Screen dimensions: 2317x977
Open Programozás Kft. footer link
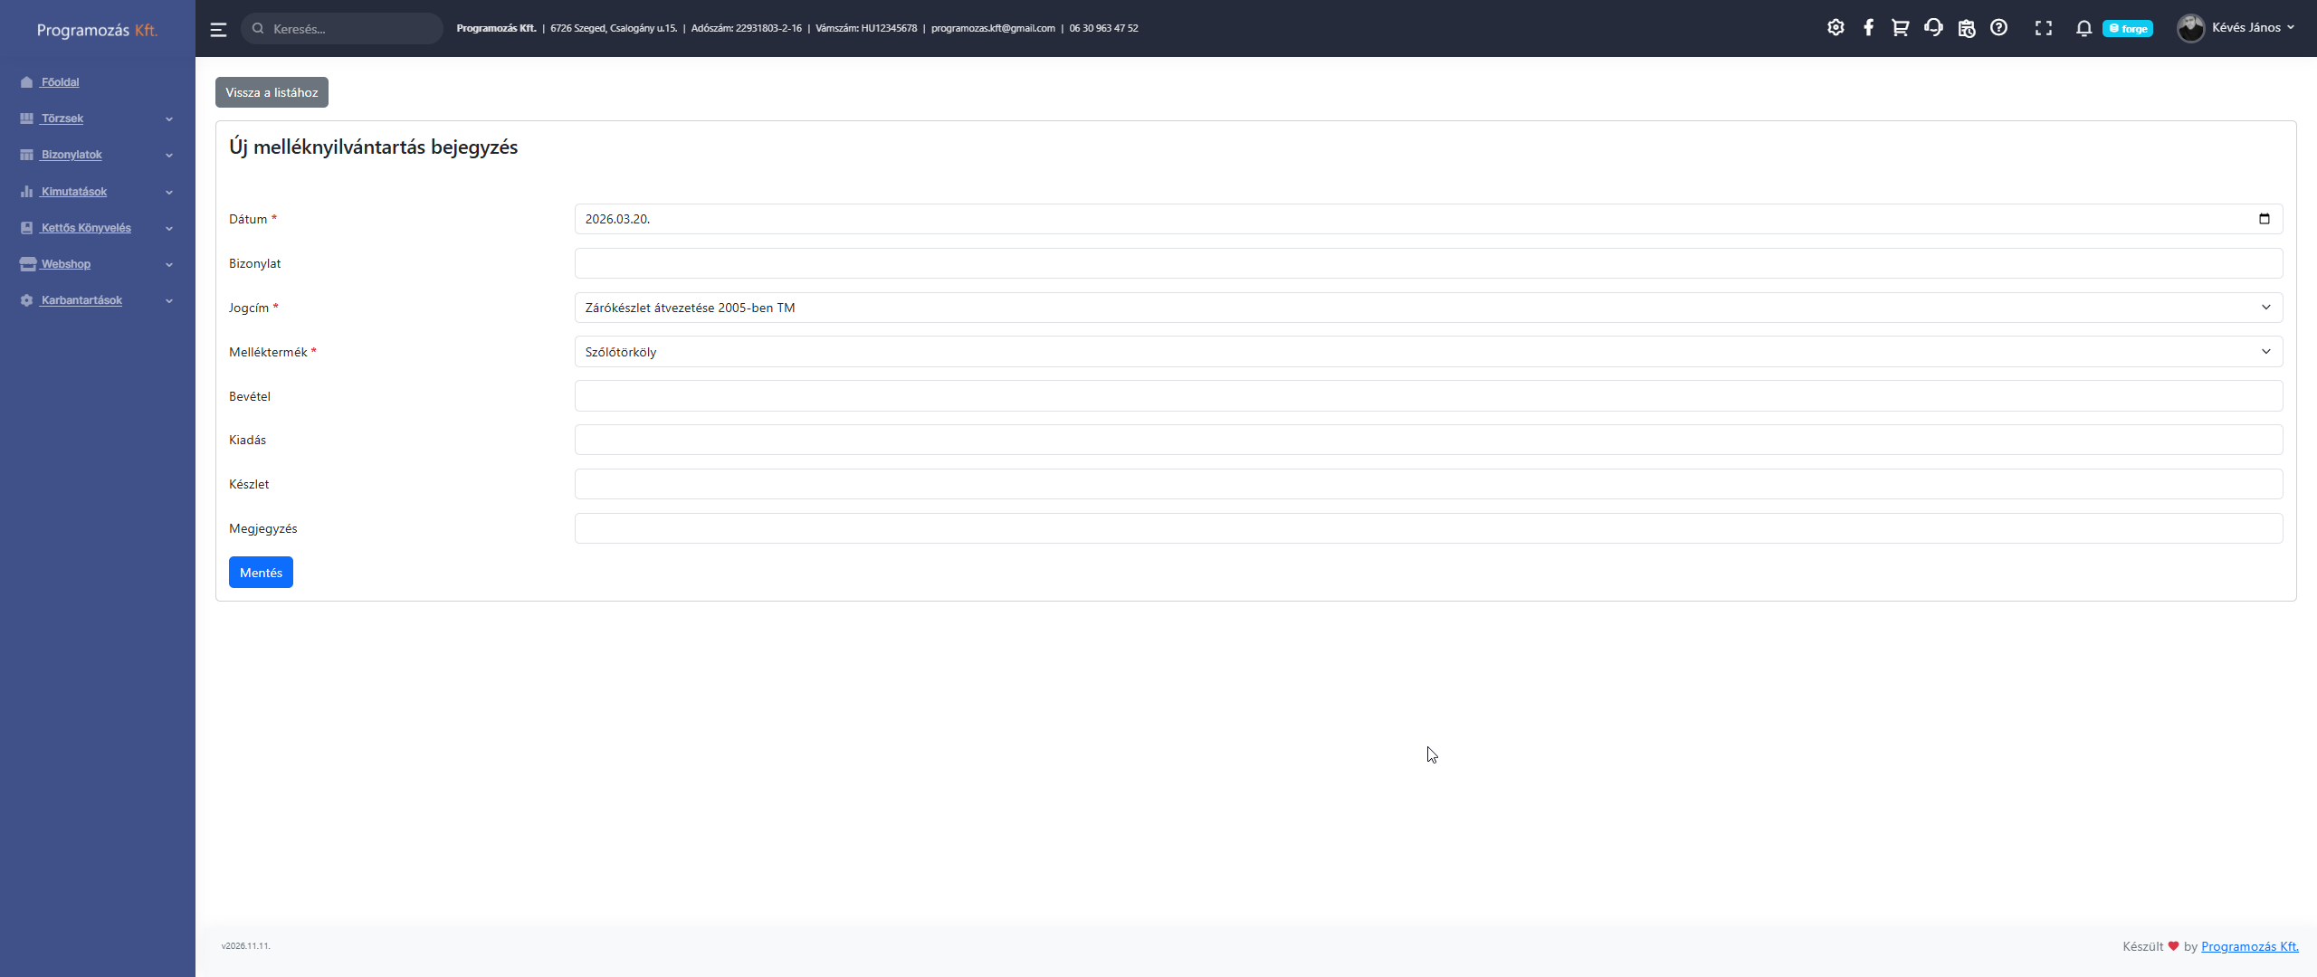tap(2249, 946)
